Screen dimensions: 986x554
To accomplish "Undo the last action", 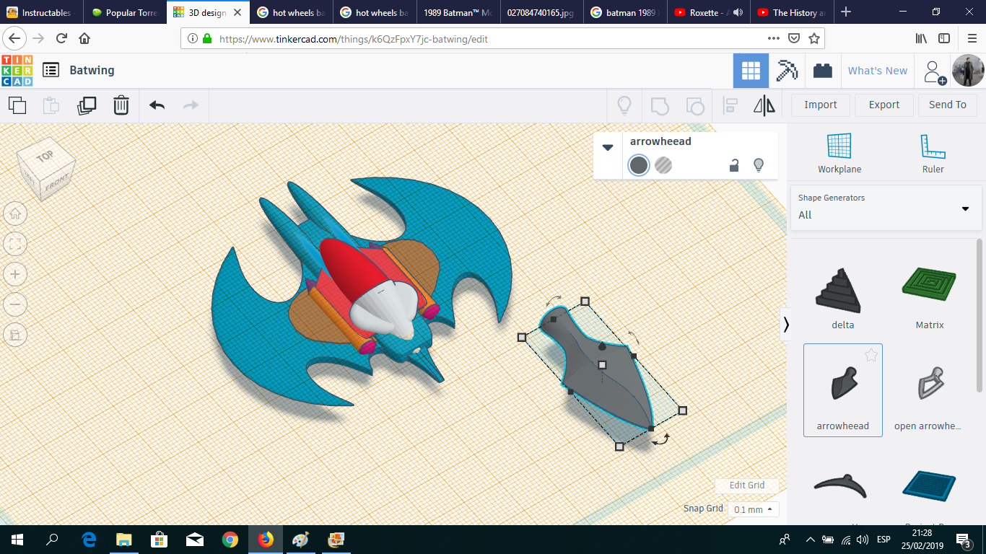I will point(157,105).
